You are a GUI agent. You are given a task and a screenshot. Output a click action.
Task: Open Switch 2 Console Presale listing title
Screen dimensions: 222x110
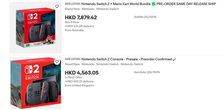pyautogui.click(x=127, y=59)
